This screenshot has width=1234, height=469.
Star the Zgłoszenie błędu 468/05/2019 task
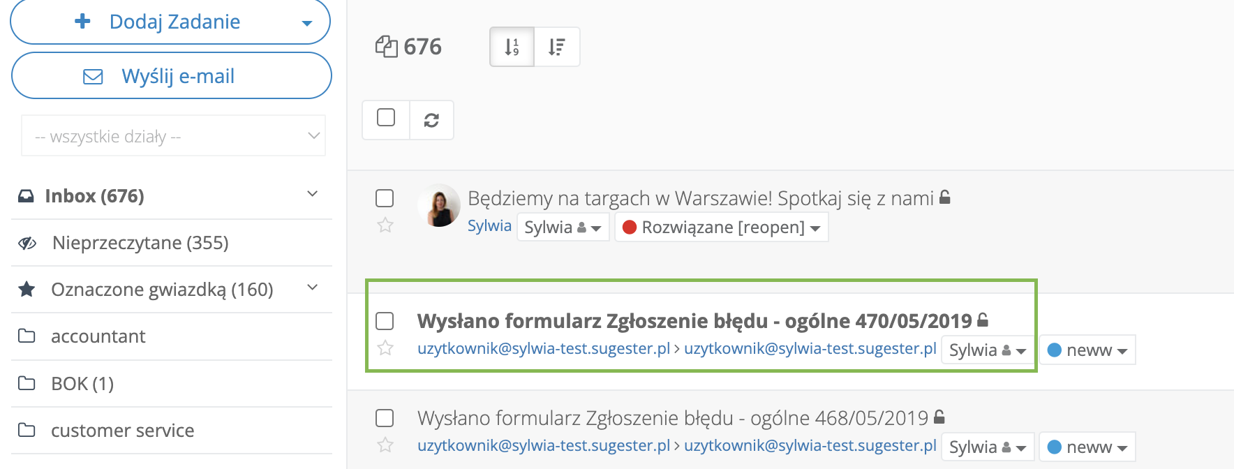pos(385,445)
